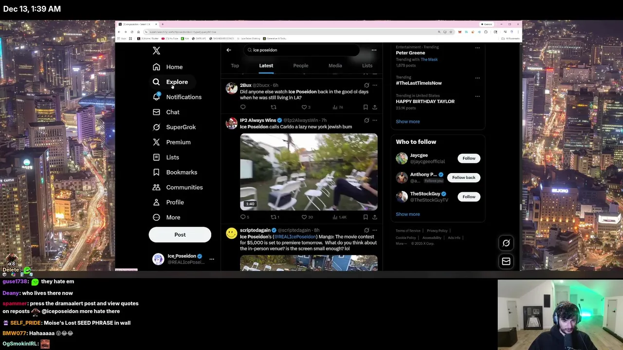
Task: Click Grok icon on IP2 Always Wins post
Action: pos(366,121)
